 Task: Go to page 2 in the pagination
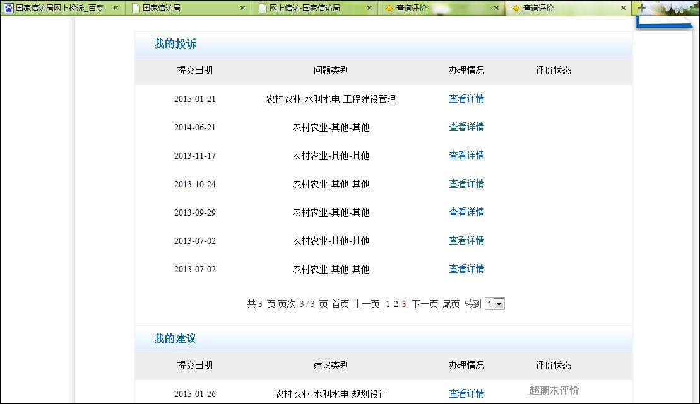(x=396, y=304)
